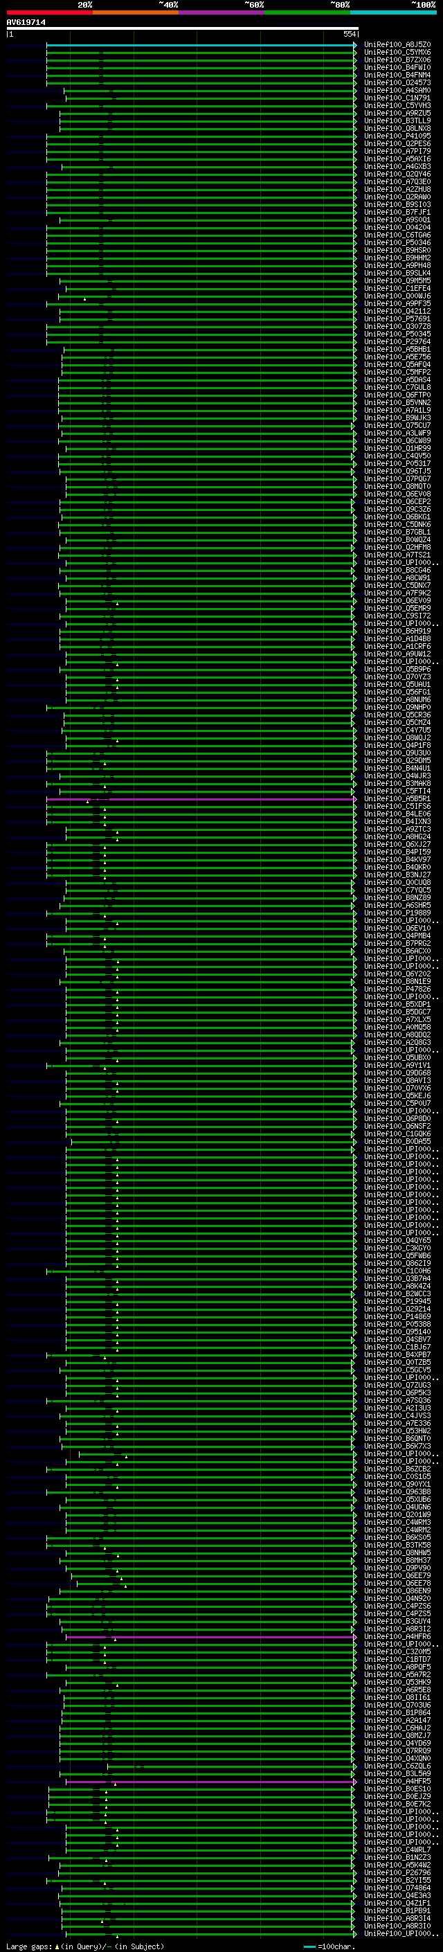This screenshot has height=1952, width=443.
Task: Click the UniRef100_B7FJF1 label
Action: click(x=397, y=212)
